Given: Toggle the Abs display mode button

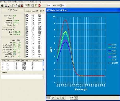Looking at the screenshot, I should click(58, 98).
